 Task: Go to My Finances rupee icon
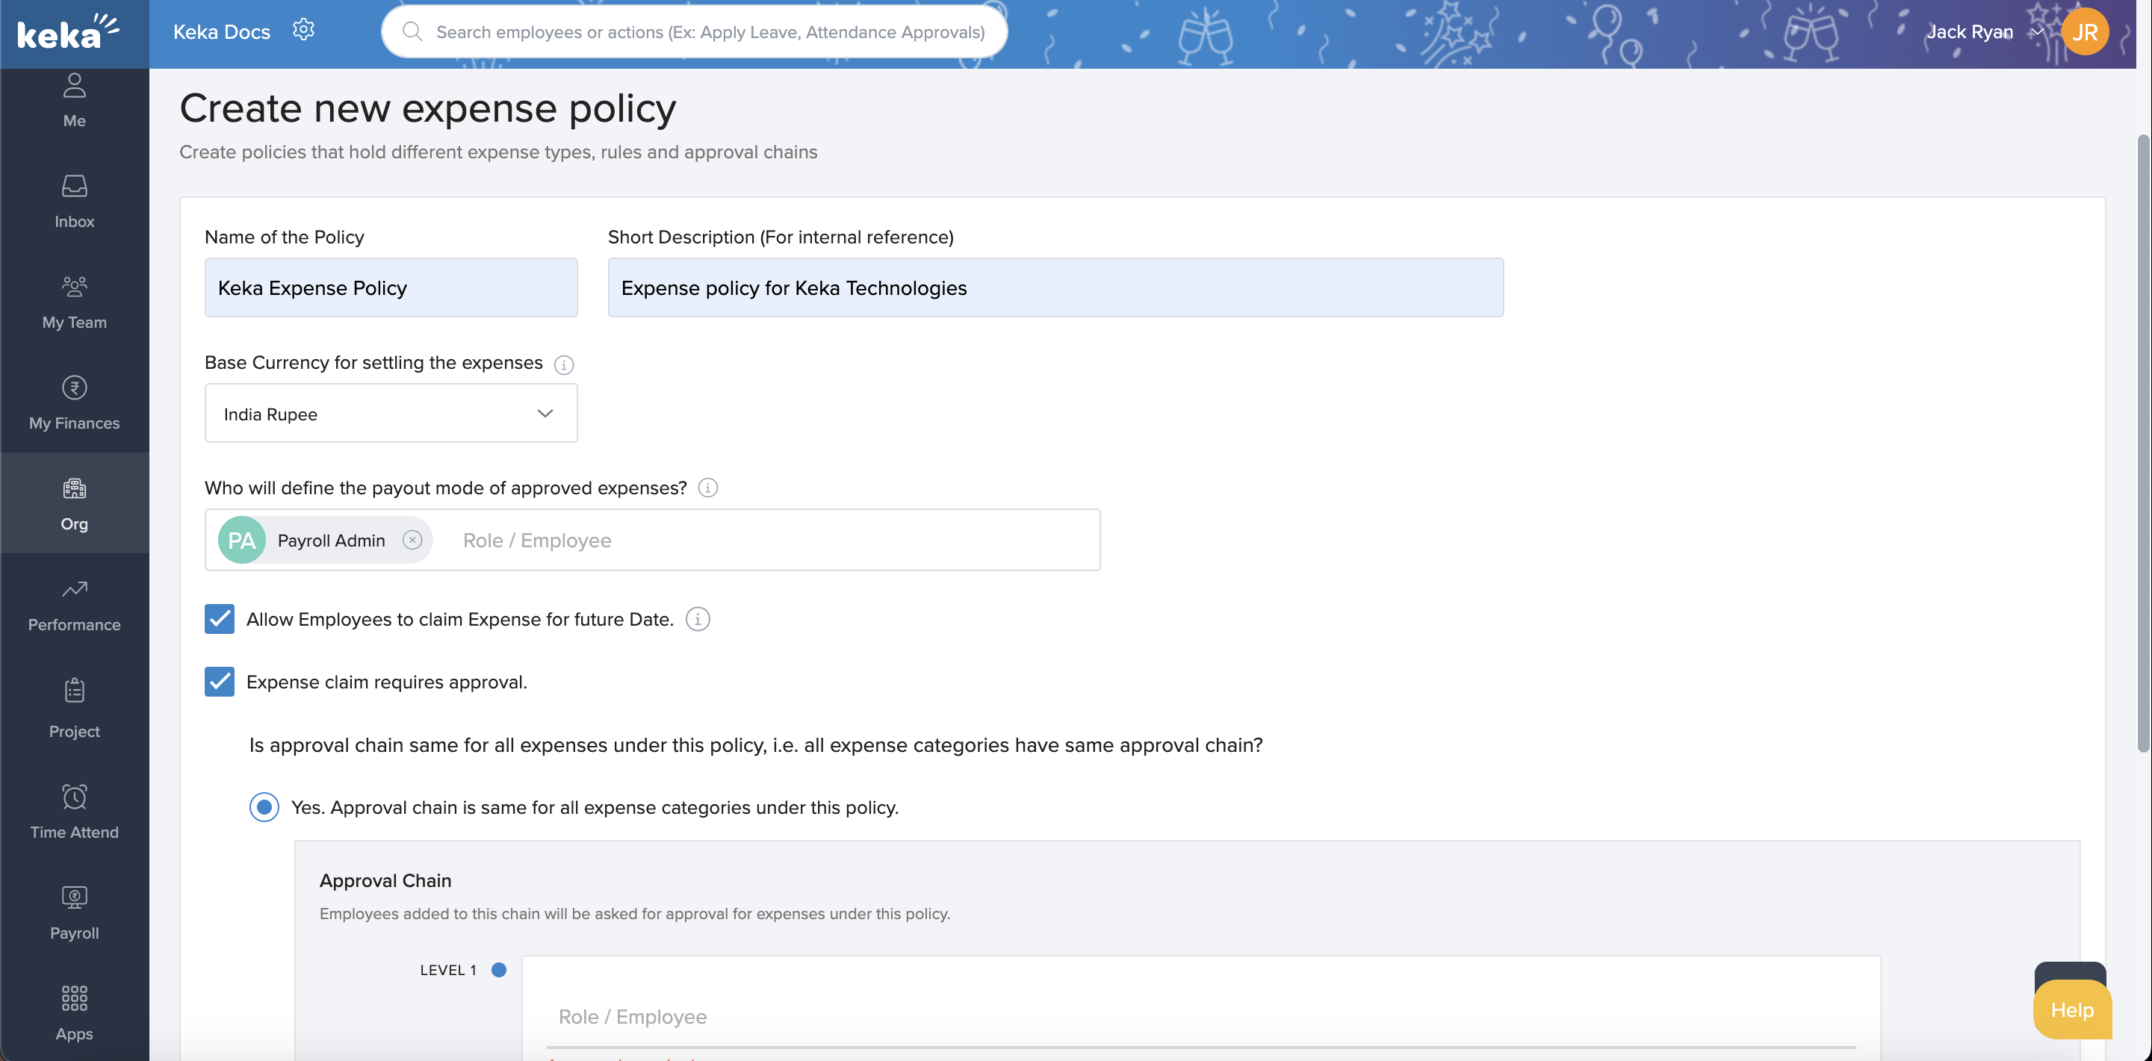75,388
